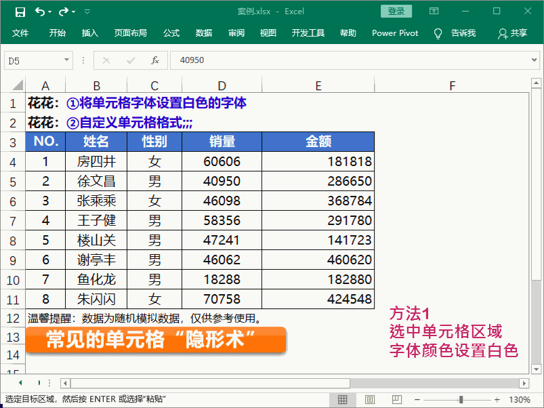Click the 销量 header cell
Image resolution: width=544 pixels, height=408 pixels.
[x=222, y=142]
